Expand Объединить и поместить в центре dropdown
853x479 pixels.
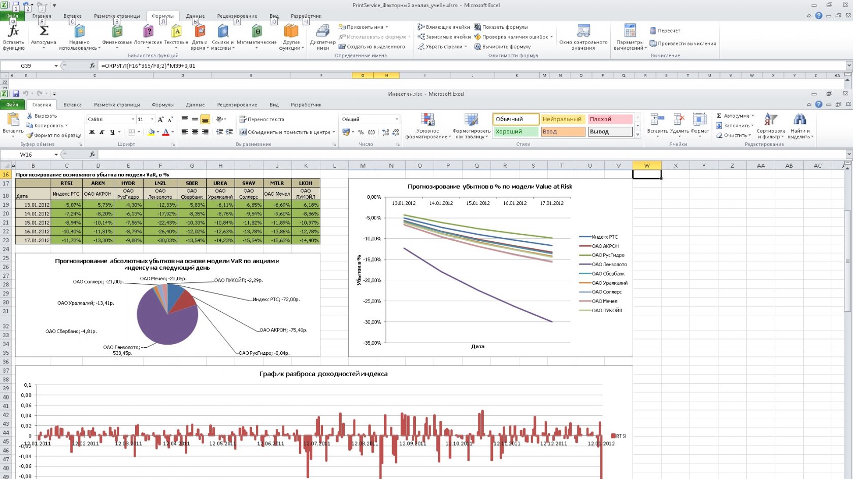pyautogui.click(x=334, y=132)
